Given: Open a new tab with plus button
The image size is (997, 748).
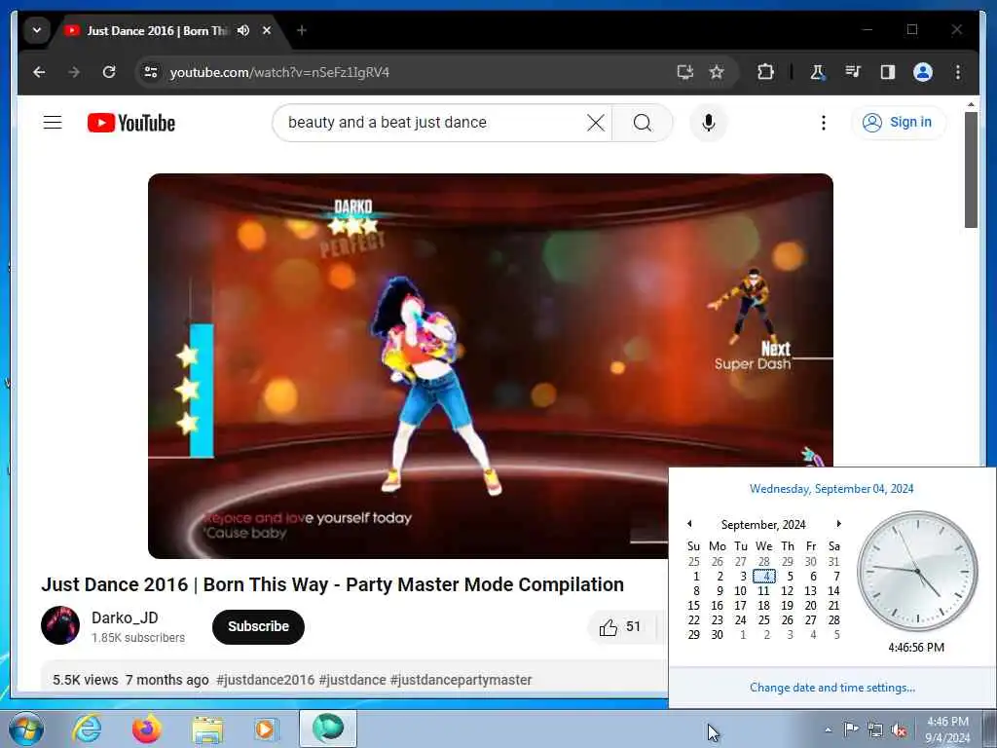Looking at the screenshot, I should coord(302,30).
